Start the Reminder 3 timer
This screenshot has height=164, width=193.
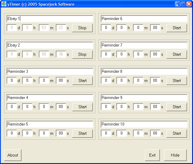point(82,81)
